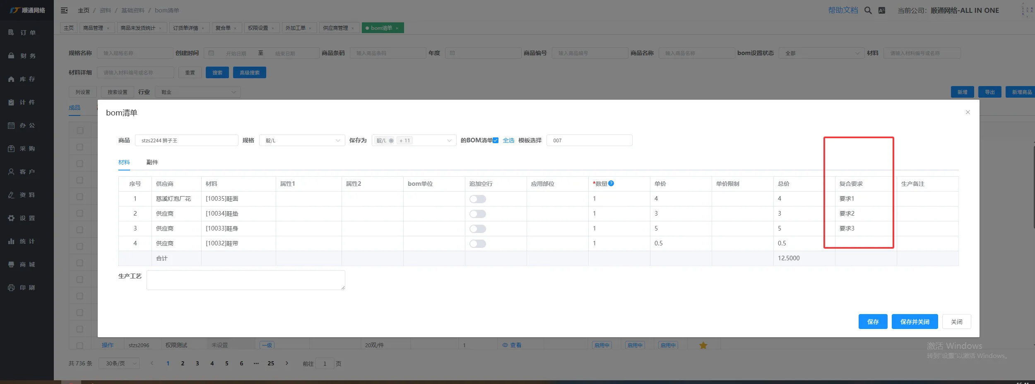Click the 重置 button
1035x384 pixels.
click(x=190, y=72)
